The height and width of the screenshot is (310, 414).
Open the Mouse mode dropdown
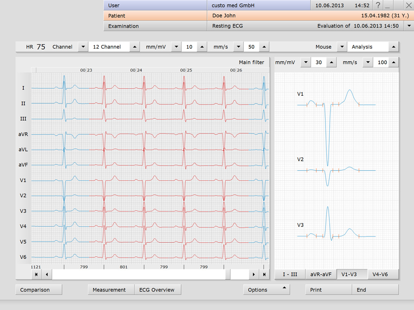point(342,47)
